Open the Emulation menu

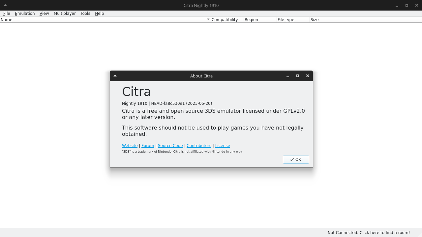25,14
